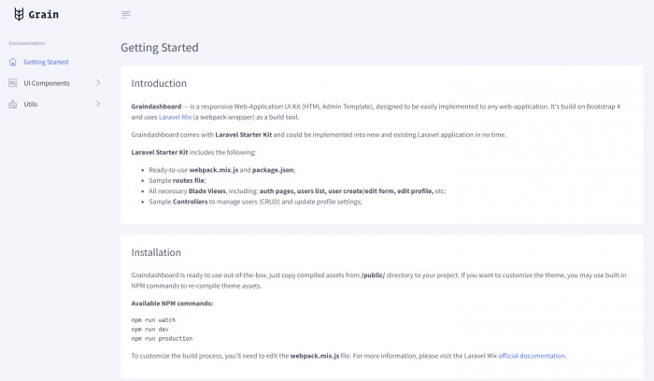
Task: Click the Getting Started page heading
Action: (x=160, y=48)
